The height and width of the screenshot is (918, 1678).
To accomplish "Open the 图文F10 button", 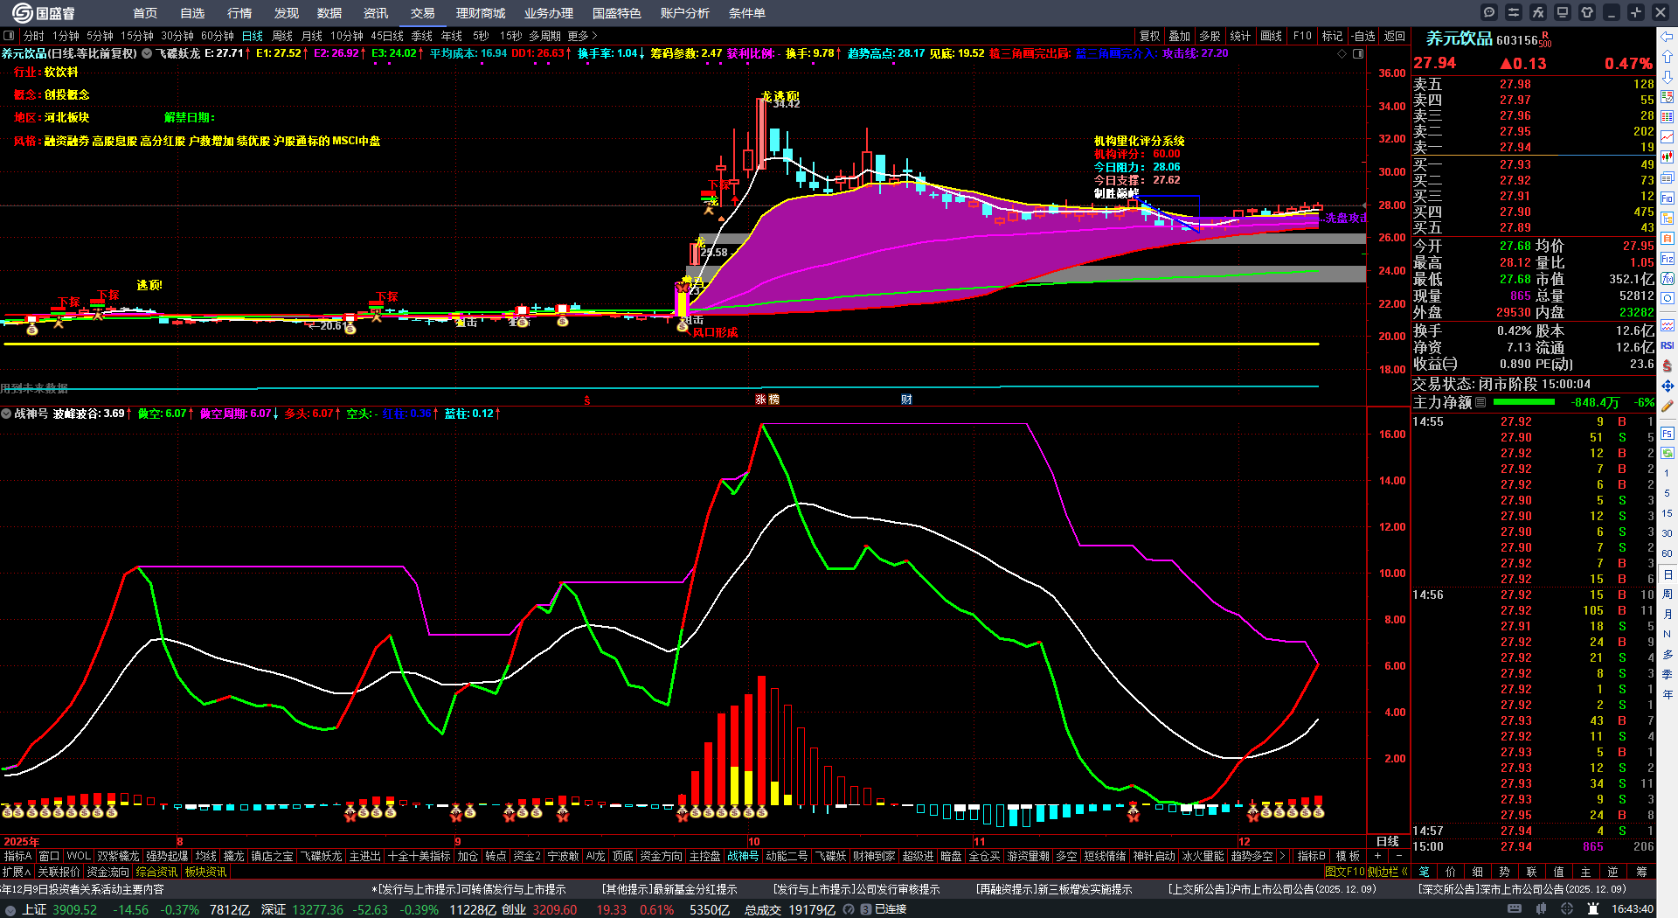I will coord(1345,872).
